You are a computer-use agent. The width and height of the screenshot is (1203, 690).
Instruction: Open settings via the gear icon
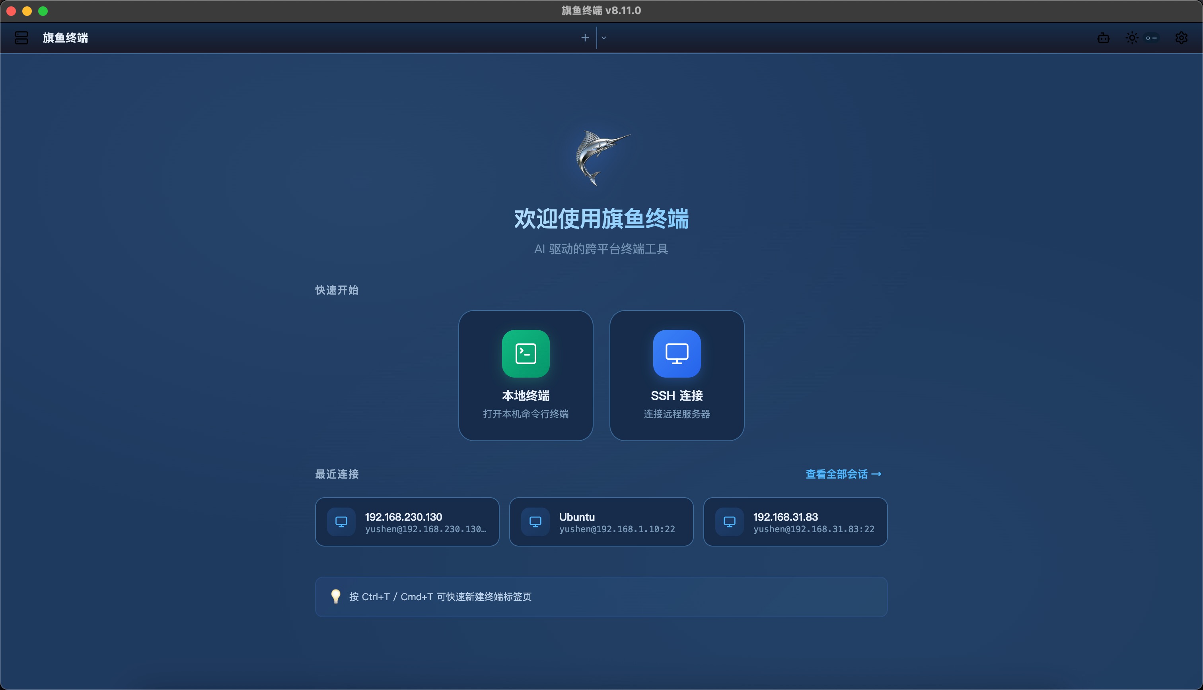(x=1181, y=38)
